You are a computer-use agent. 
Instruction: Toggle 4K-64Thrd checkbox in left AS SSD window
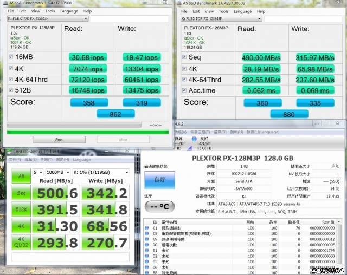click(x=11, y=79)
